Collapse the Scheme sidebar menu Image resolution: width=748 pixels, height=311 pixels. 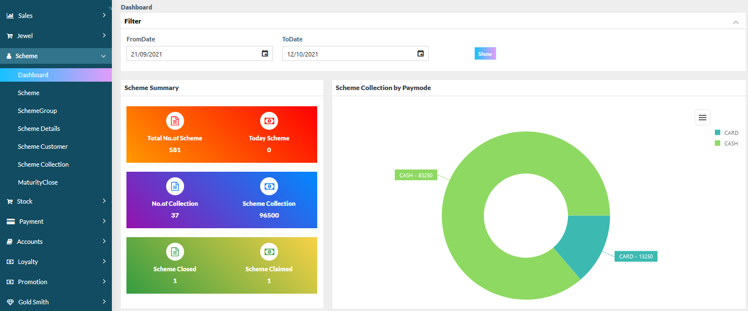point(56,56)
